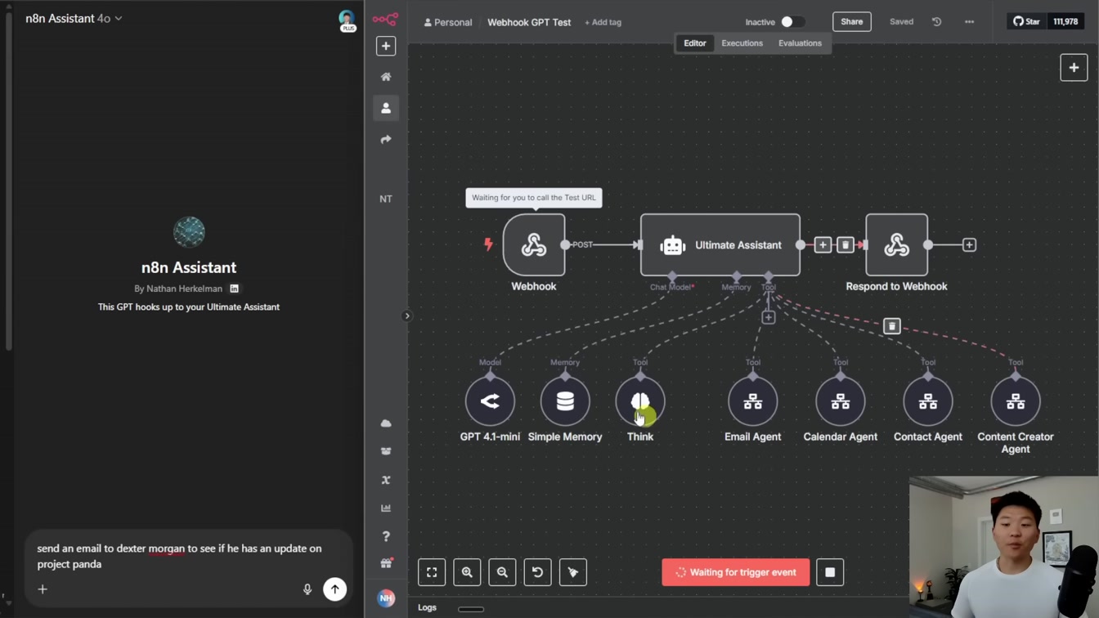Click the 111,978 star count
Viewport: 1099px width, 618px height.
point(1065,22)
